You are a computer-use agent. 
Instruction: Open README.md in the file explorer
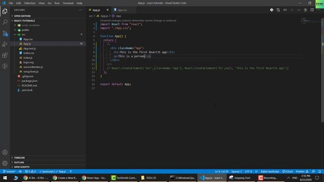(x=48, y=85)
